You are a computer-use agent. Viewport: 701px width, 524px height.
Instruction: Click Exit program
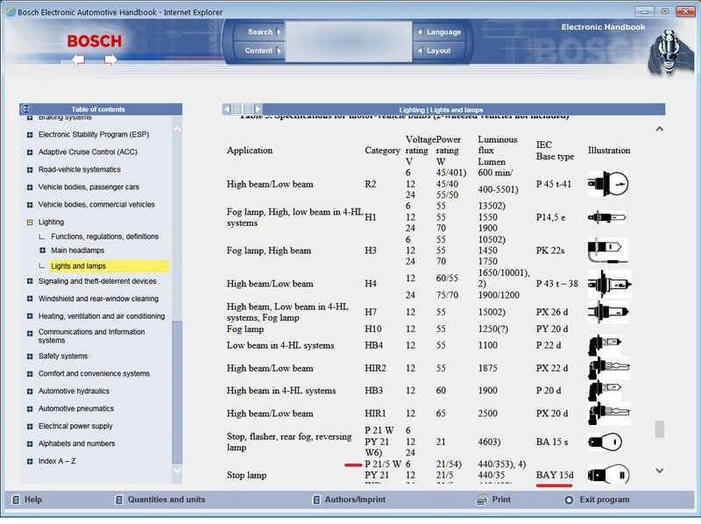click(x=597, y=499)
